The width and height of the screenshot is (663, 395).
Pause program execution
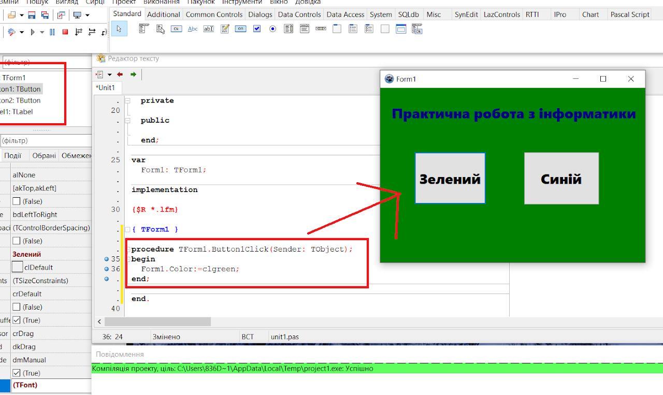click(52, 32)
